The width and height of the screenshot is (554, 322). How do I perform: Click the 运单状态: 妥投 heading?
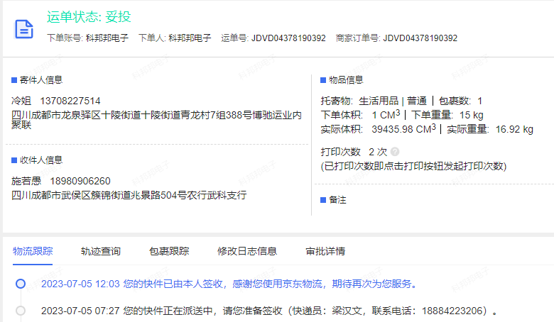[89, 16]
